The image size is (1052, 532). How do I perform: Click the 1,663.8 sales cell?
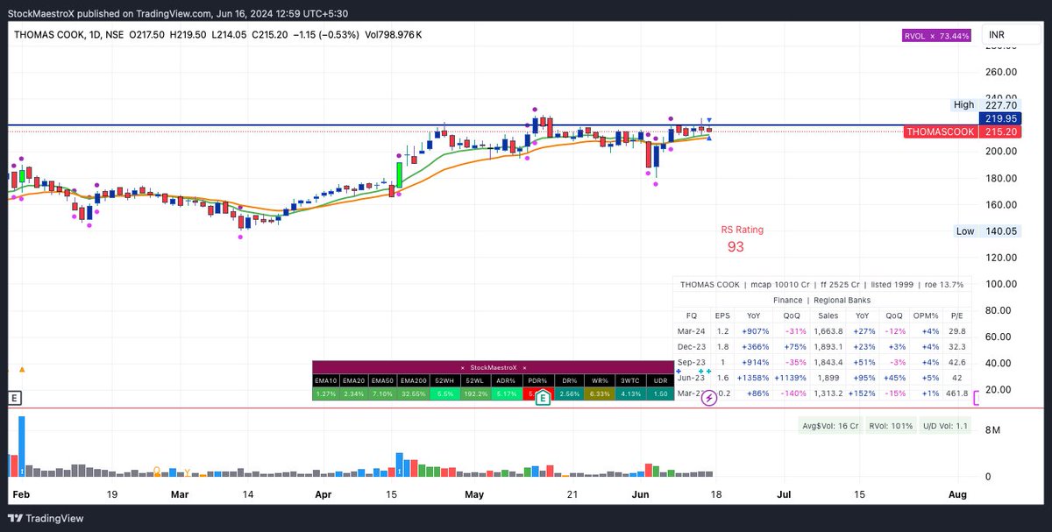pyautogui.click(x=828, y=331)
